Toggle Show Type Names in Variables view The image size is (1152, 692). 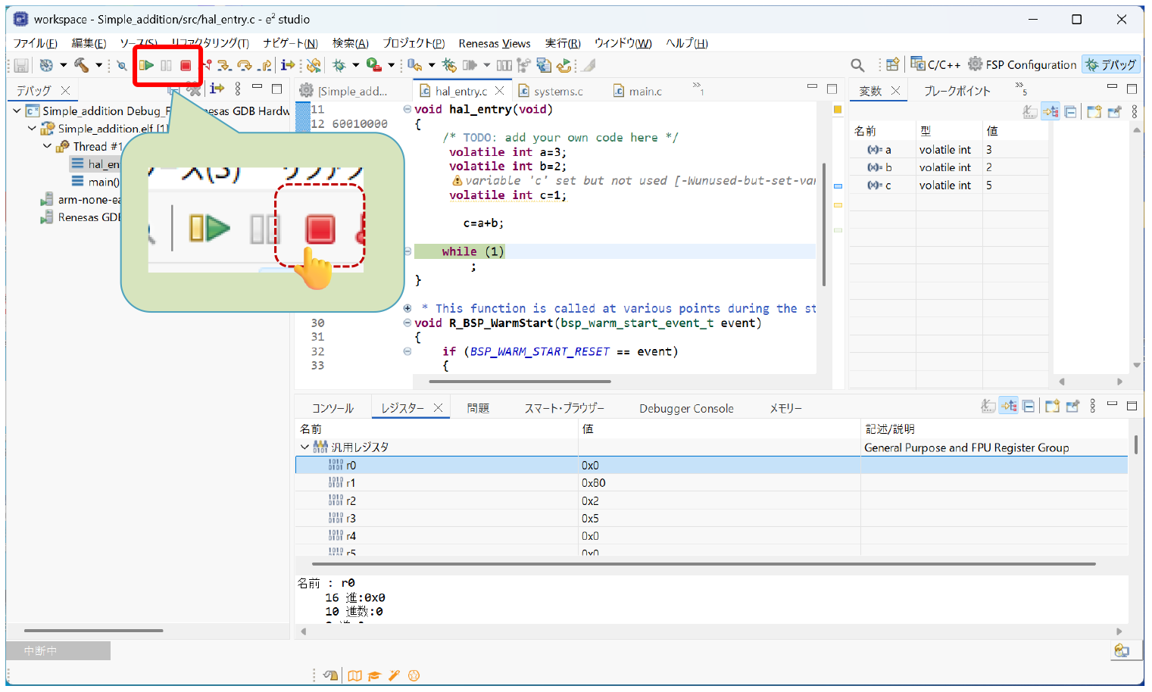coord(1030,112)
